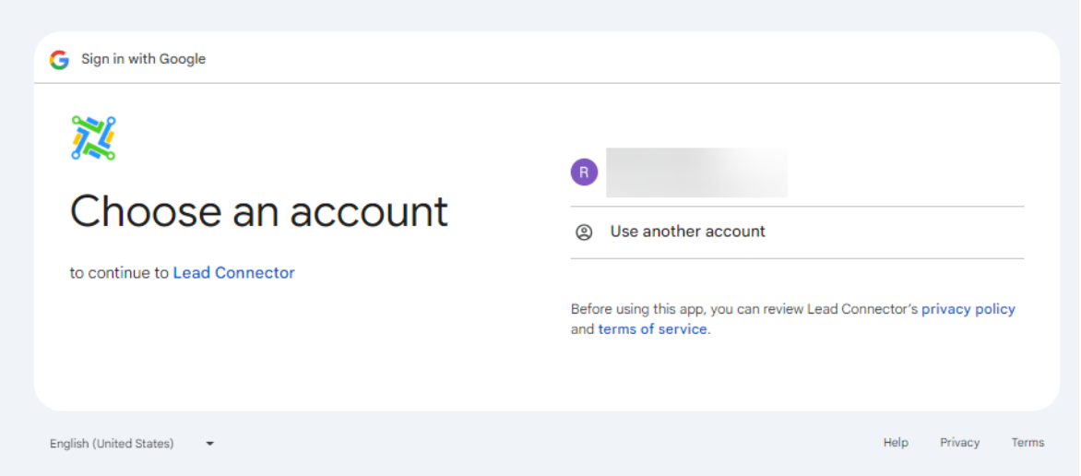
Task: Go to Help in the footer
Action: coord(896,443)
